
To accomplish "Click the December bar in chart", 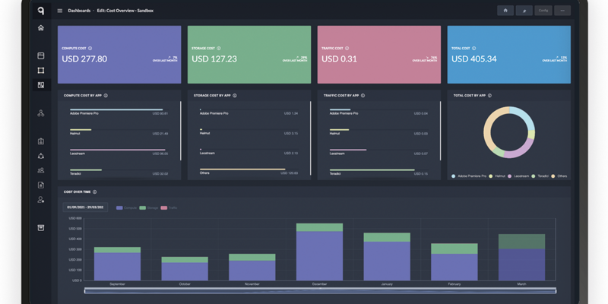I will pyautogui.click(x=319, y=252).
